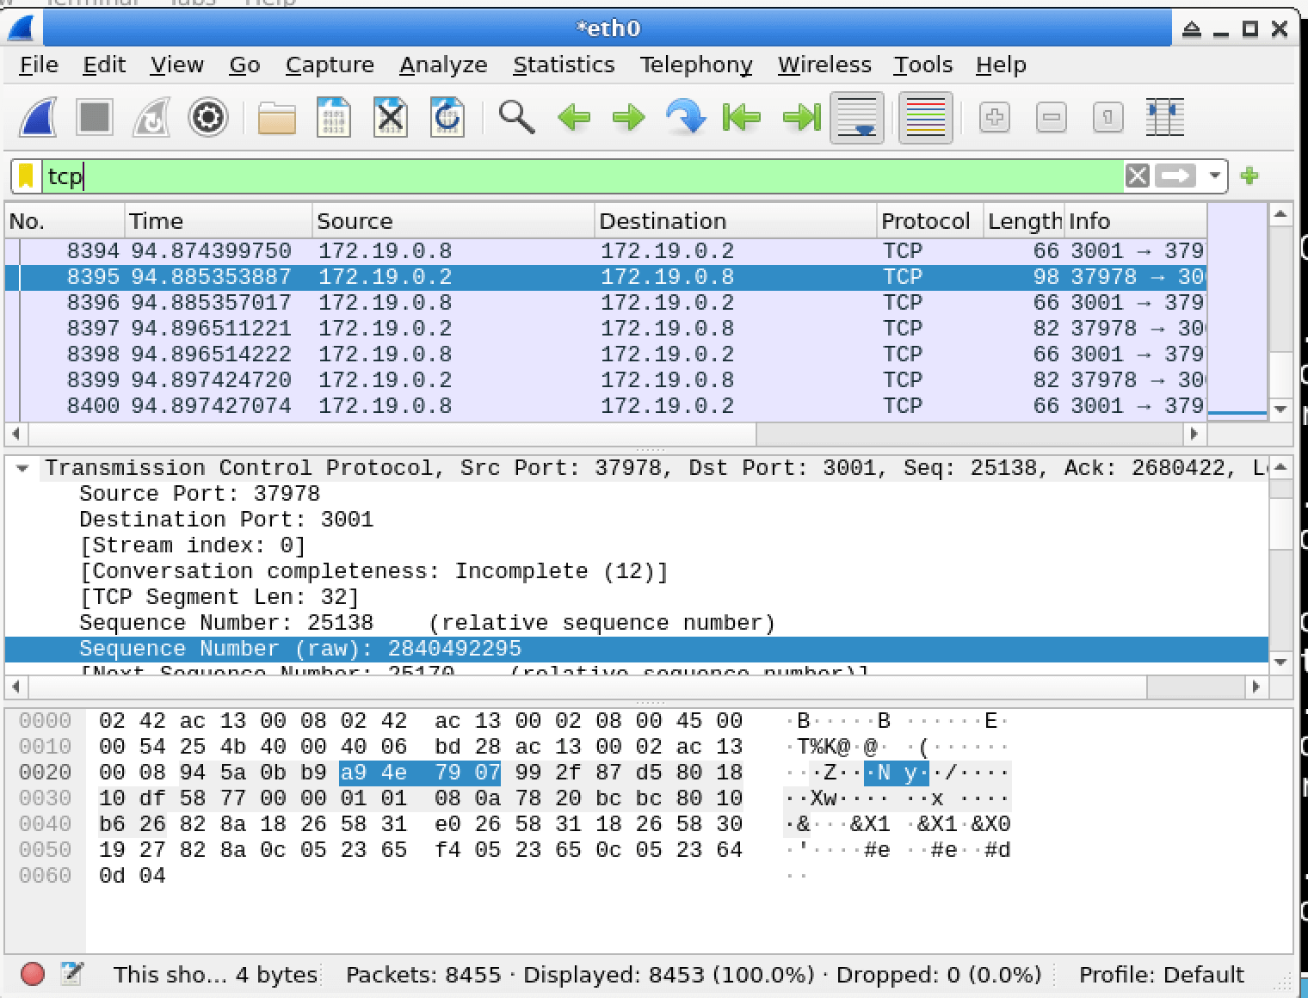The height and width of the screenshot is (998, 1308).
Task: Open the Help menu
Action: pos(1001,65)
